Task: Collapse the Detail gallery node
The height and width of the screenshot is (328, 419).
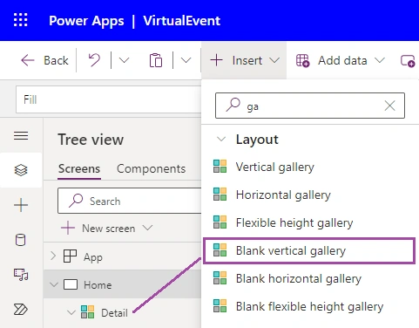Action: (71, 312)
